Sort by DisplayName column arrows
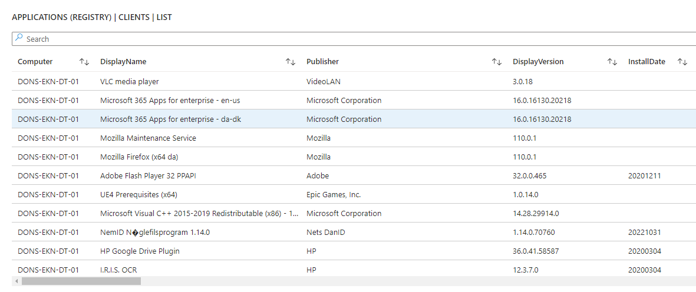 291,62
